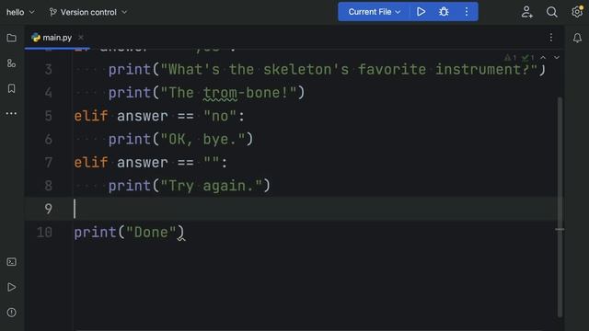Click the "Try again." string

click(x=211, y=186)
